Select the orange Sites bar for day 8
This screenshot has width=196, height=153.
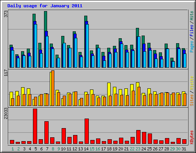(53, 88)
